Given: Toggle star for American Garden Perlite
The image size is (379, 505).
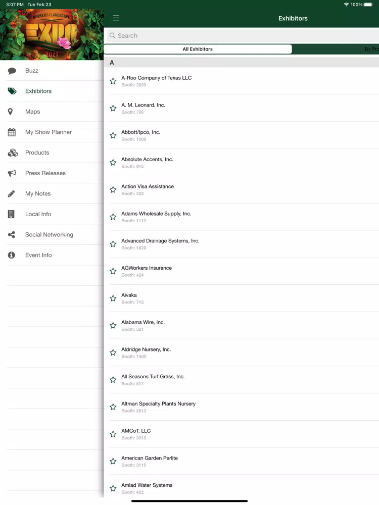Looking at the screenshot, I should (x=113, y=461).
